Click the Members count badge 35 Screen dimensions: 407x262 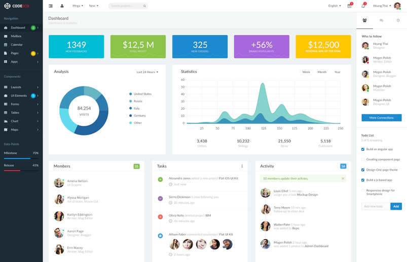coord(136,167)
